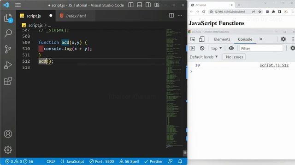Image resolution: width=295 pixels, height=165 pixels.
Task: Bookmark this page with star icon
Action: tap(260, 12)
